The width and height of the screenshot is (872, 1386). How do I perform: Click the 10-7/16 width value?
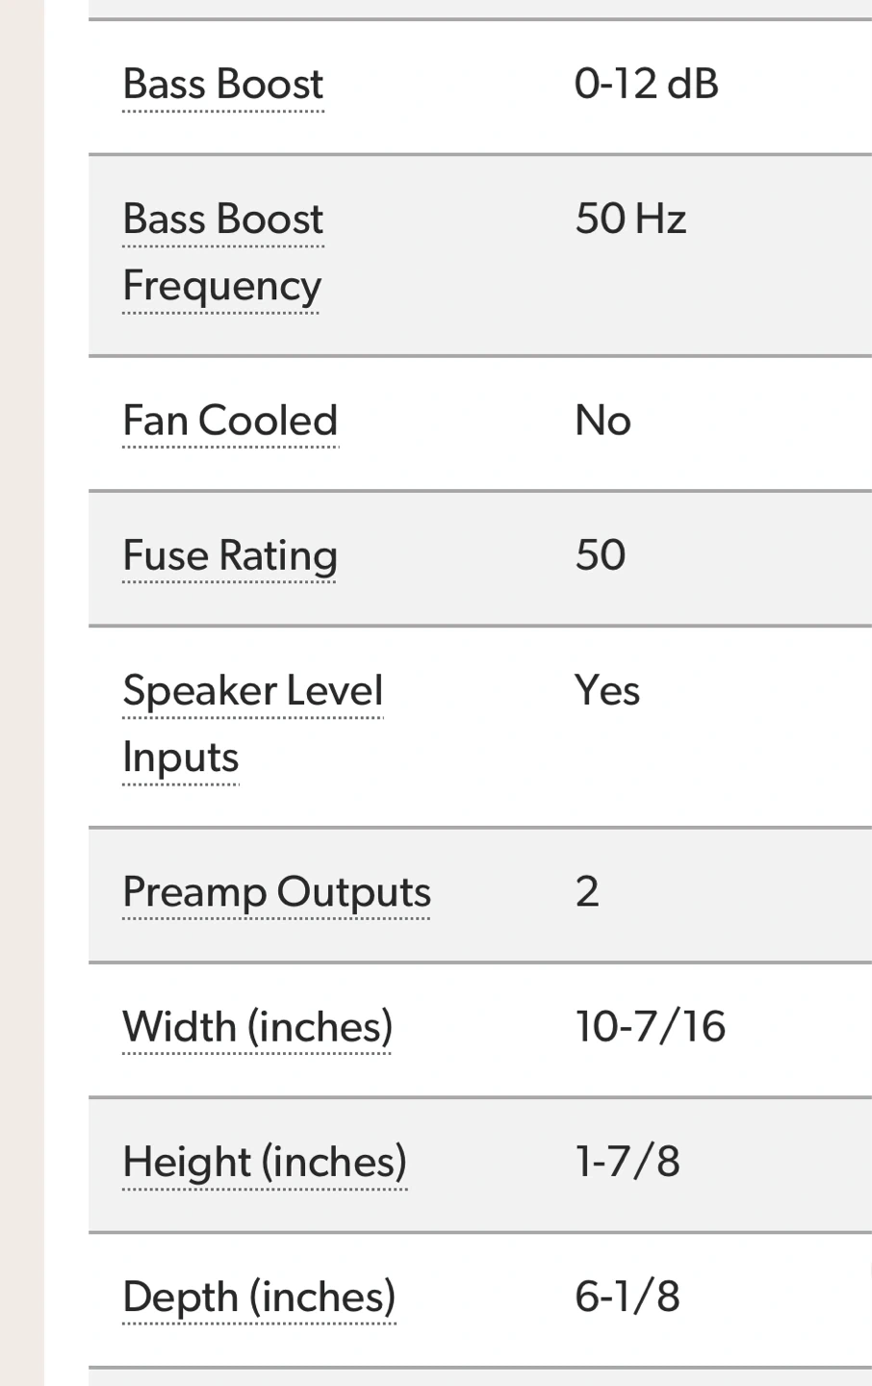pos(650,1027)
